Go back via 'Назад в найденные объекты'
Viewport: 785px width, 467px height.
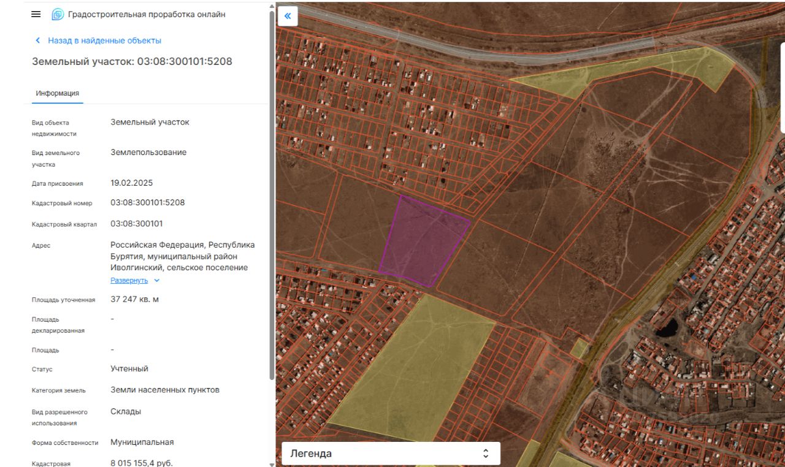point(105,40)
